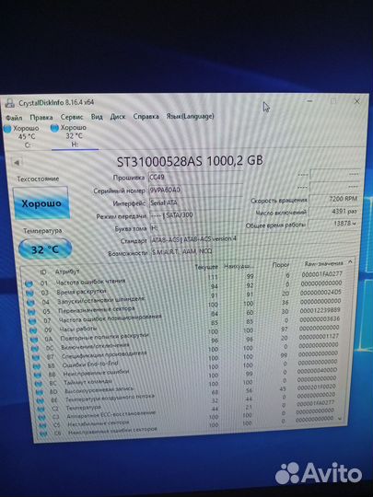Viewport: 373px width, 497px height.
Task: Click the Режим передачи SATA/300 field
Action: [195, 215]
